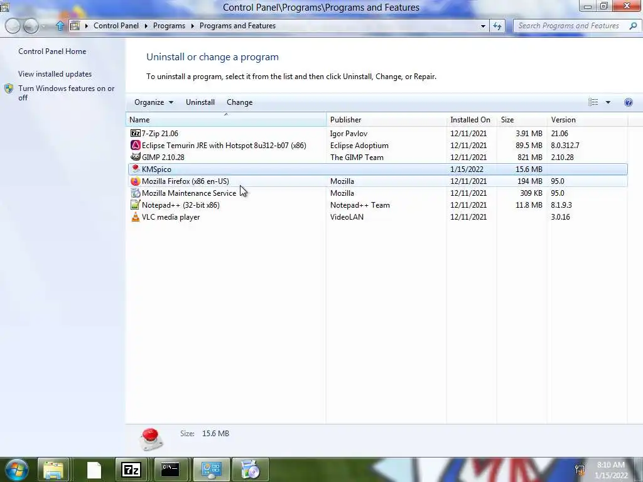Open the help question mark icon
Viewport: 643px width, 482px height.
point(628,102)
